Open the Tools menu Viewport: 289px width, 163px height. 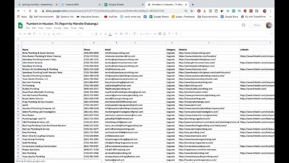(74, 28)
